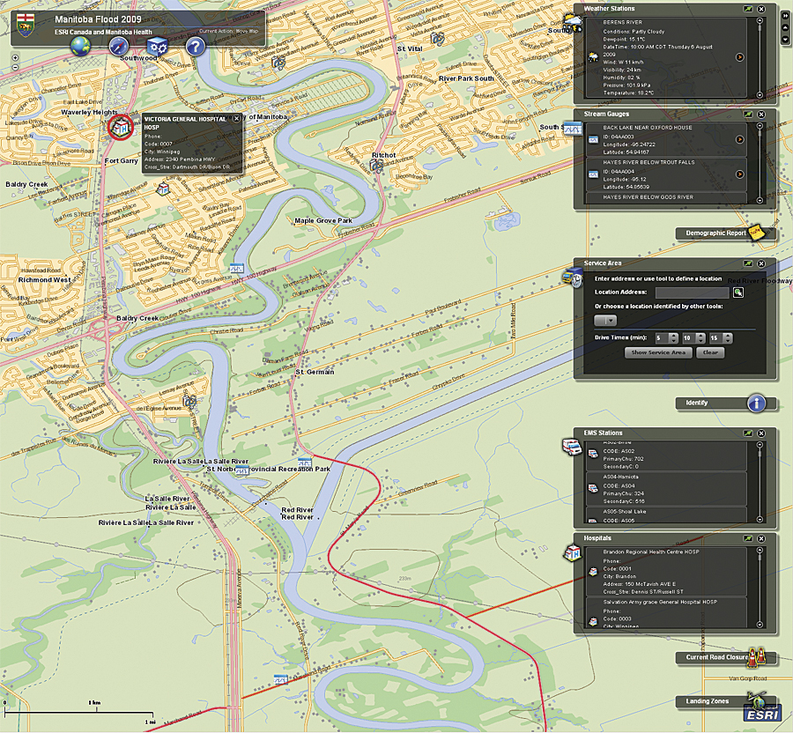Click the stream gauge marker near Marchand Road
Viewport: 793px width, 733px height.
281,679
